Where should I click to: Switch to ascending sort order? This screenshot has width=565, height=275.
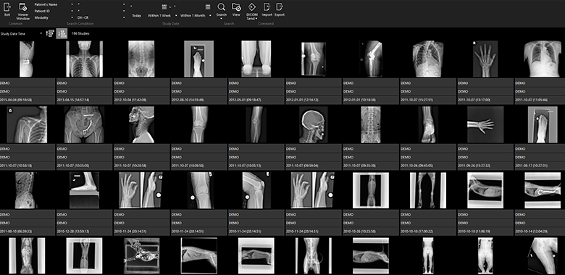pyautogui.click(x=50, y=33)
